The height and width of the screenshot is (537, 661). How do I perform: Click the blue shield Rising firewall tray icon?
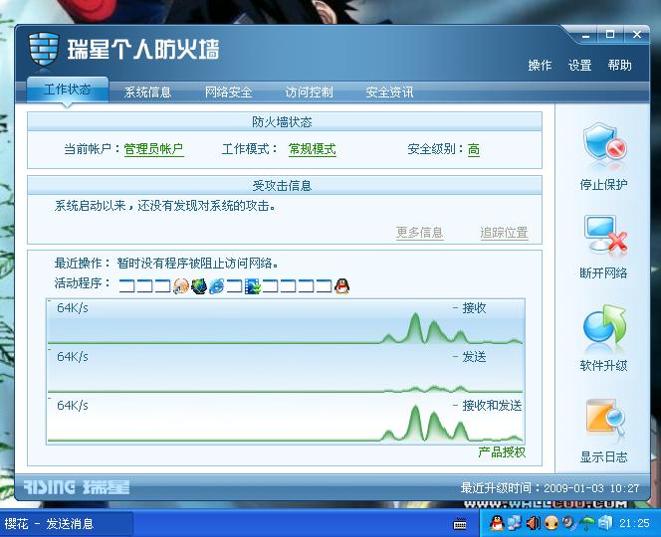[x=605, y=523]
